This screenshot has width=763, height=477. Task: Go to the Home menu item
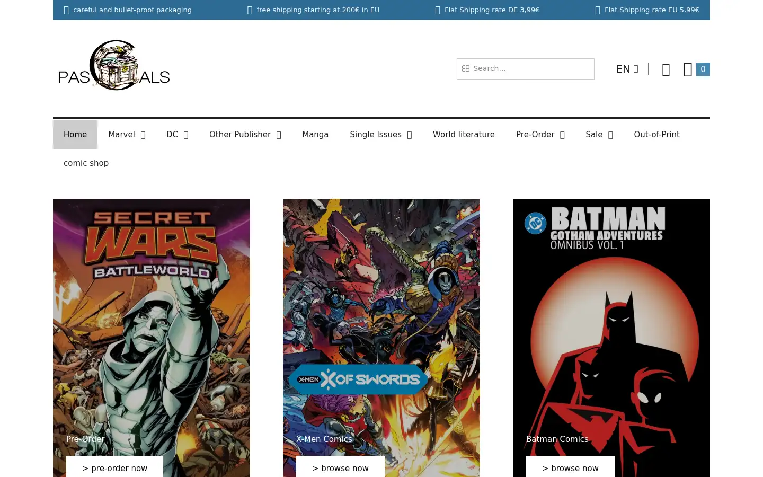click(75, 135)
